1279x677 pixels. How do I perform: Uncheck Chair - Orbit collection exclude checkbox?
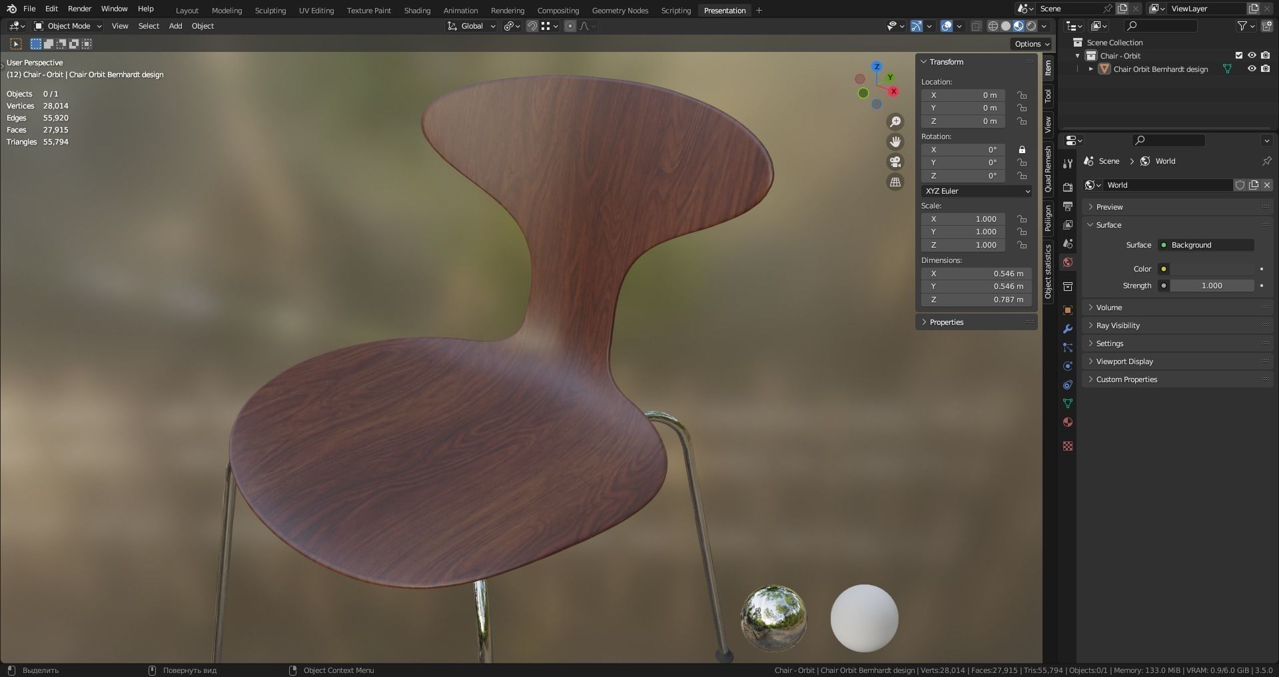click(x=1239, y=56)
